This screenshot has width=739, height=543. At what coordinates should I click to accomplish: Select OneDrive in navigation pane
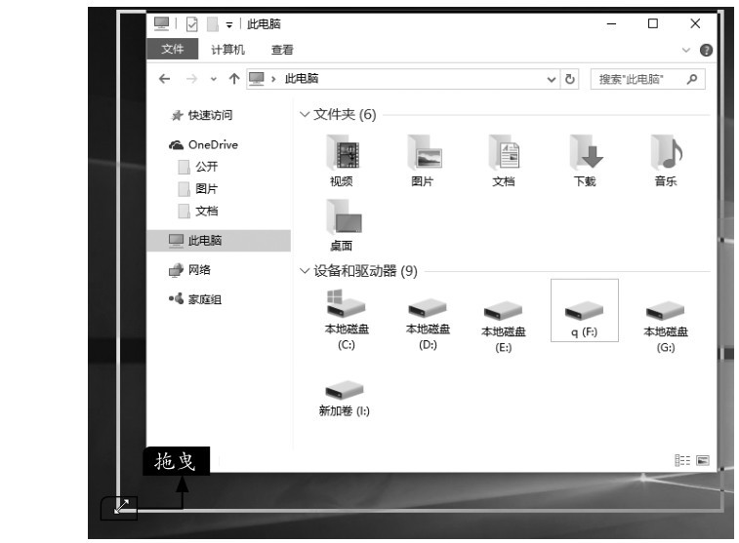(203, 145)
